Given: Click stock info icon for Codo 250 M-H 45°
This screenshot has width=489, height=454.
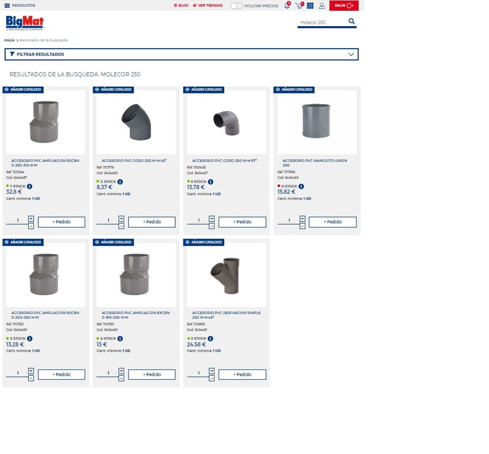Looking at the screenshot, I should (120, 182).
